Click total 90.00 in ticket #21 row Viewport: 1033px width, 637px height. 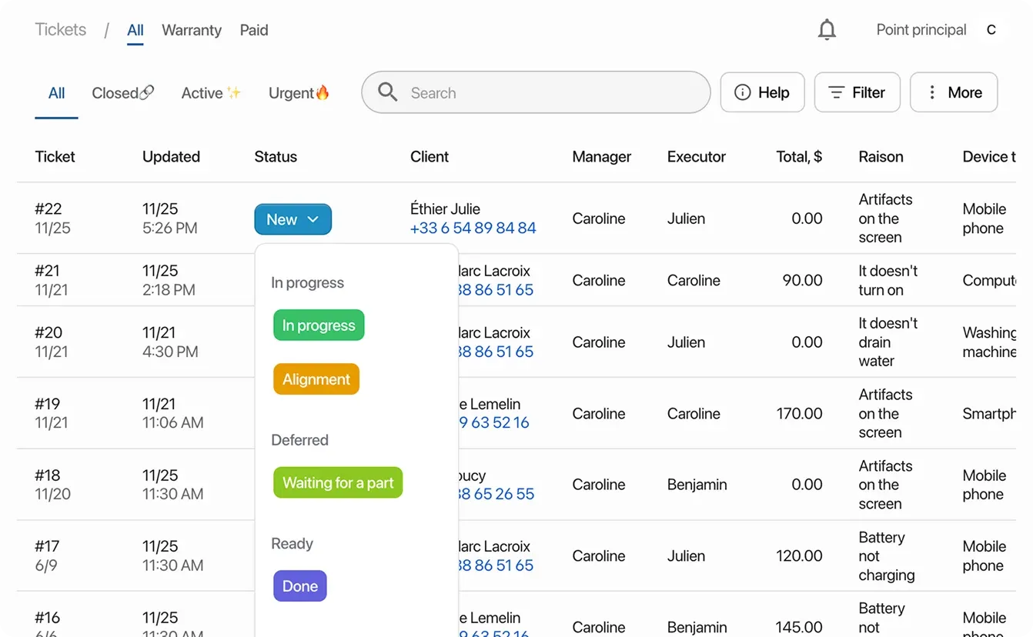[802, 281]
